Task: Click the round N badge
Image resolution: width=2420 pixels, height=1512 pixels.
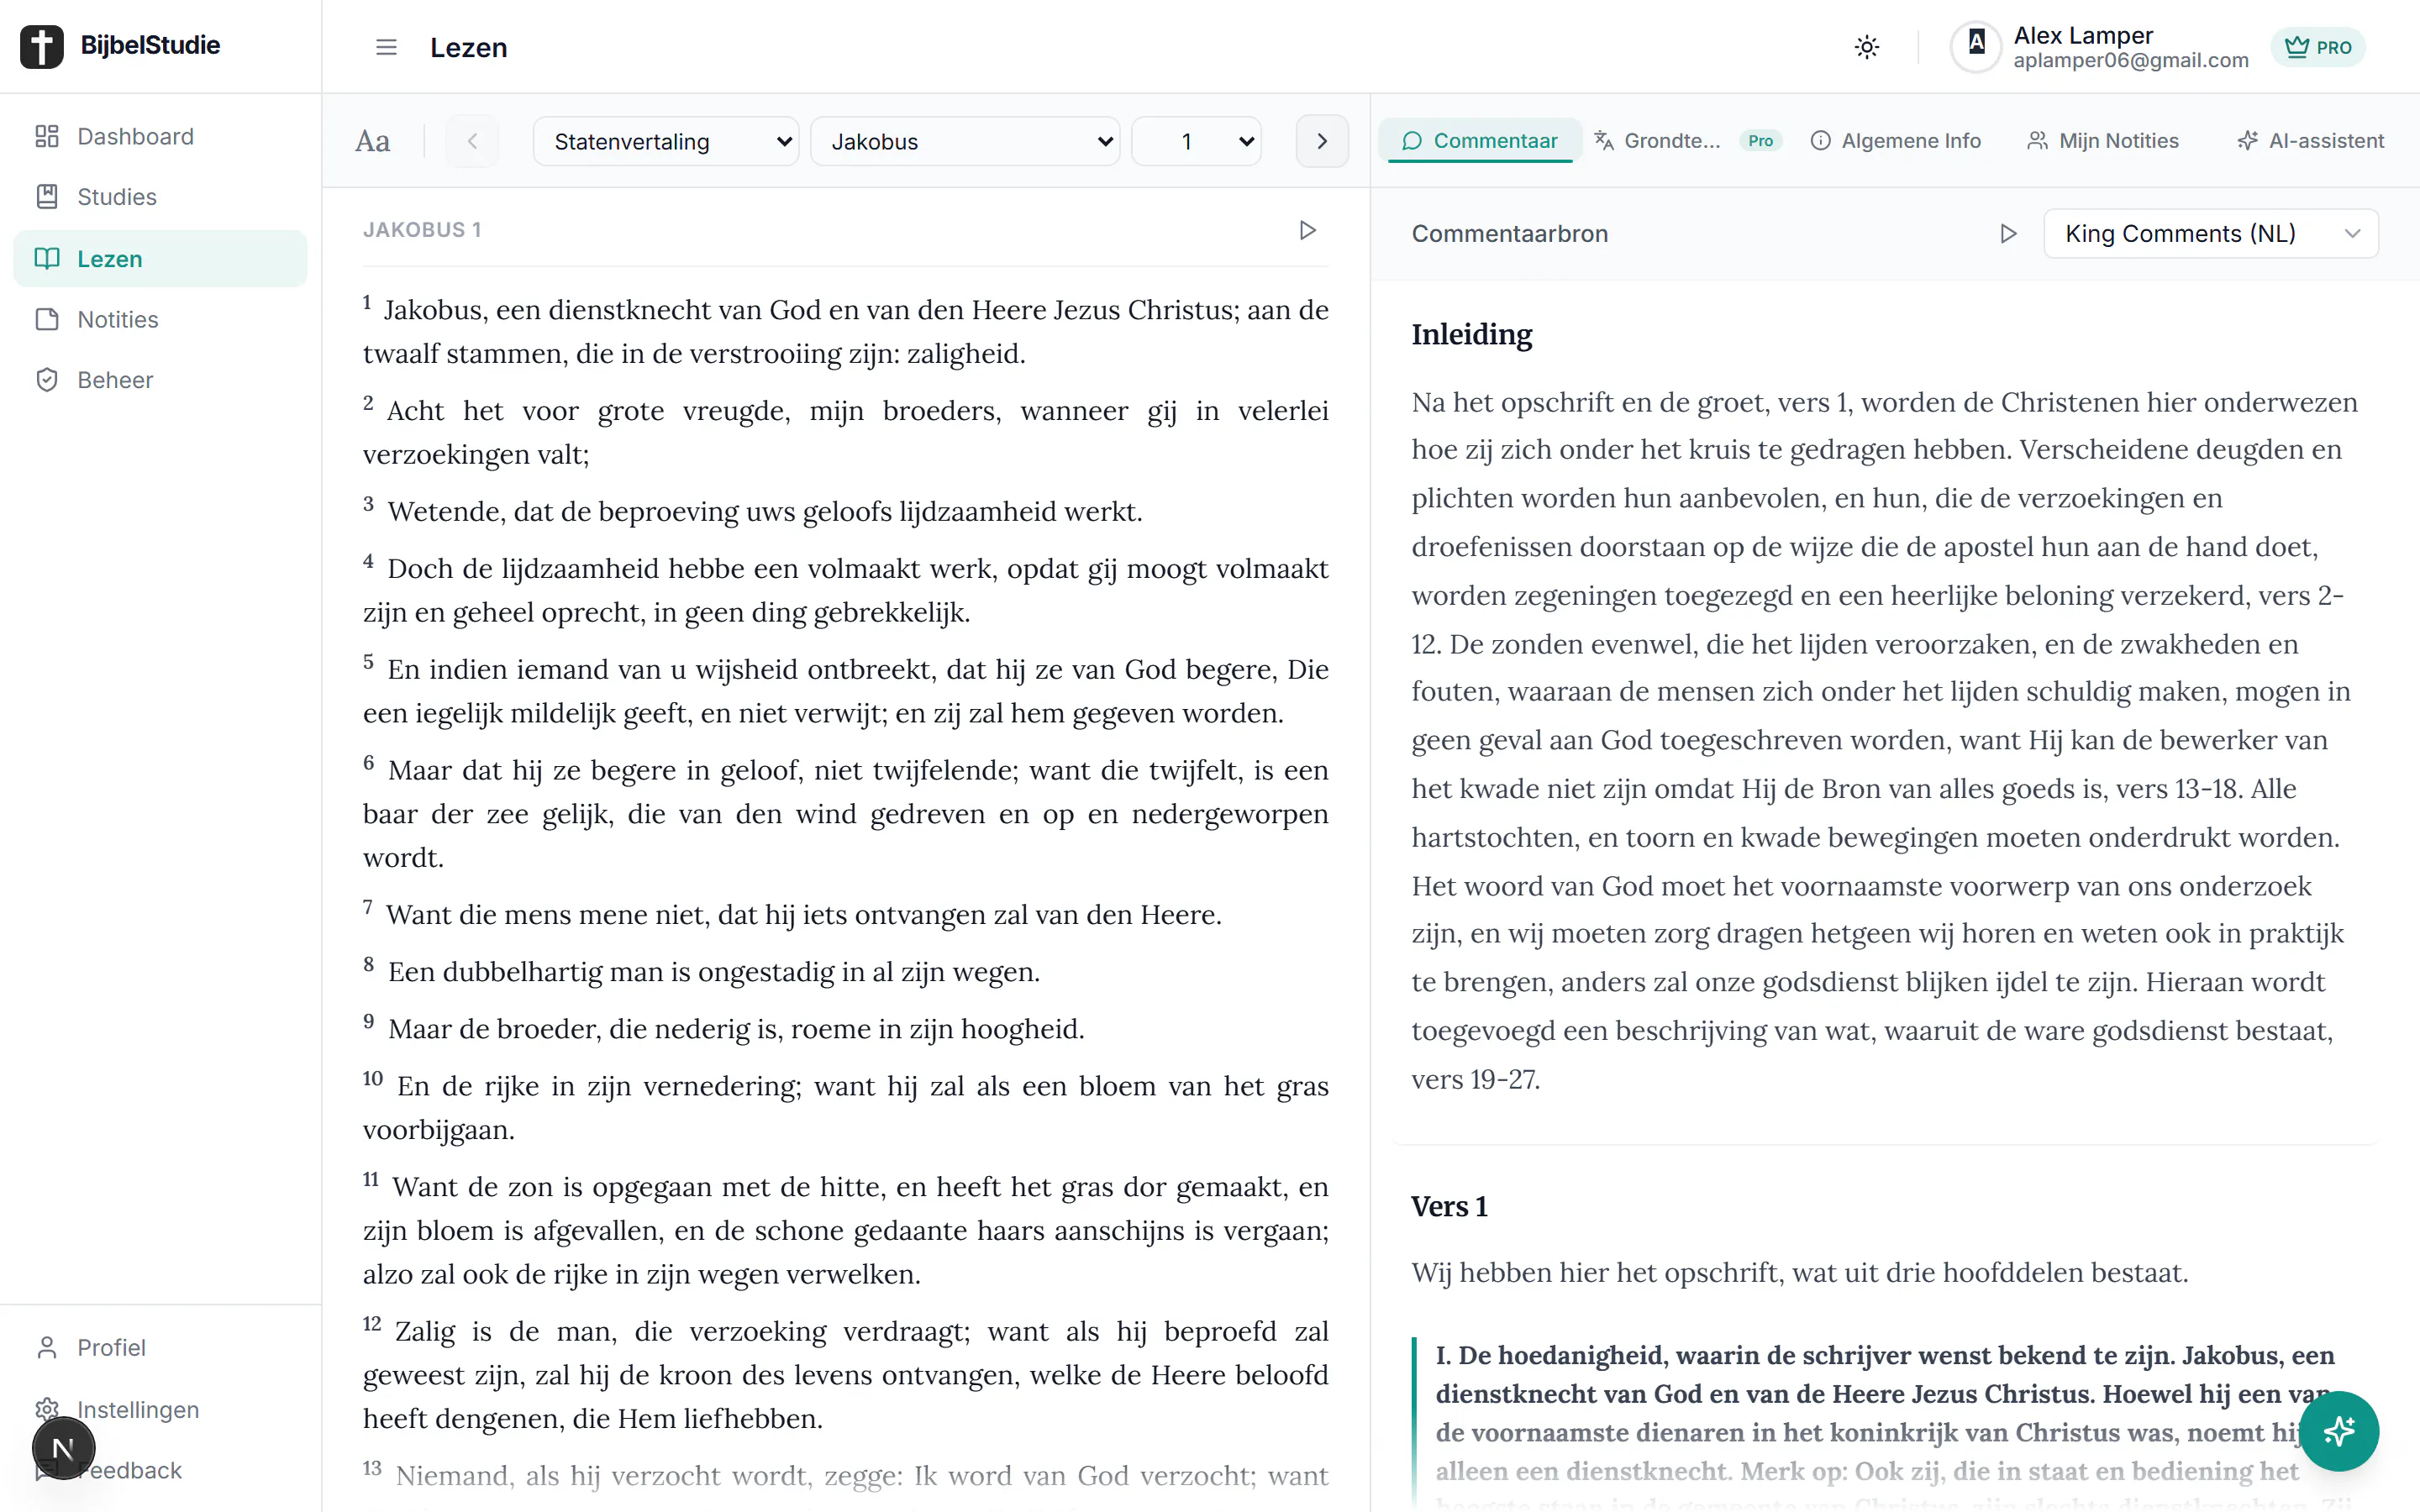Action: (x=63, y=1447)
